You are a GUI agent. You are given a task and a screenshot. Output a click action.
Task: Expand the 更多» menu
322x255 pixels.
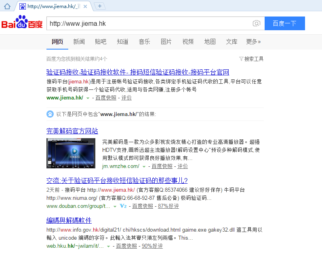tap(253, 42)
